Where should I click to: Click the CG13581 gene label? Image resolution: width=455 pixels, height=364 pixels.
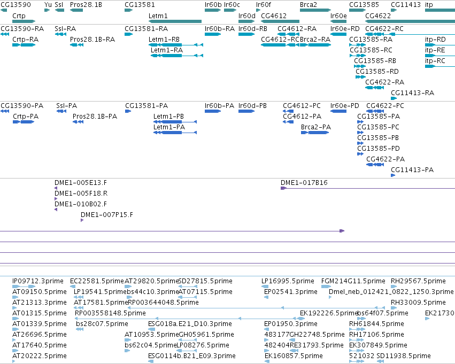pyautogui.click(x=140, y=5)
